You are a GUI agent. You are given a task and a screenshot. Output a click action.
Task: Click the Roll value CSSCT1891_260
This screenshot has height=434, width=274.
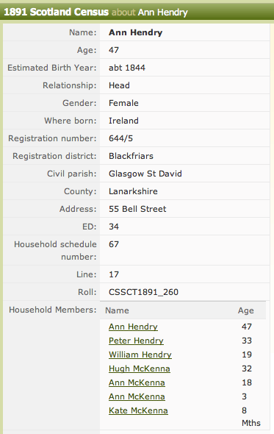point(143,292)
